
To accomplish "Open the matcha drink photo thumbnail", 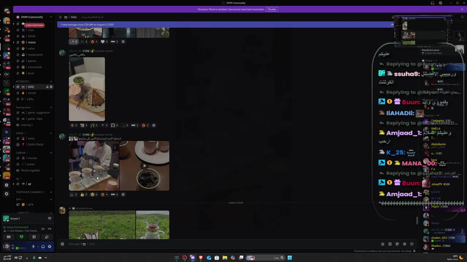I will [x=87, y=89].
